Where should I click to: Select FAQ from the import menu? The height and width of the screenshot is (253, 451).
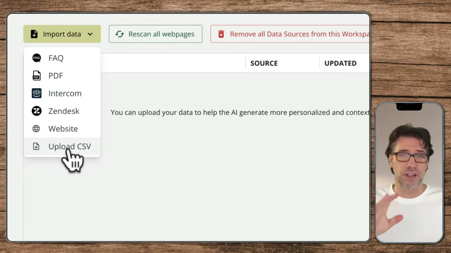pos(56,58)
